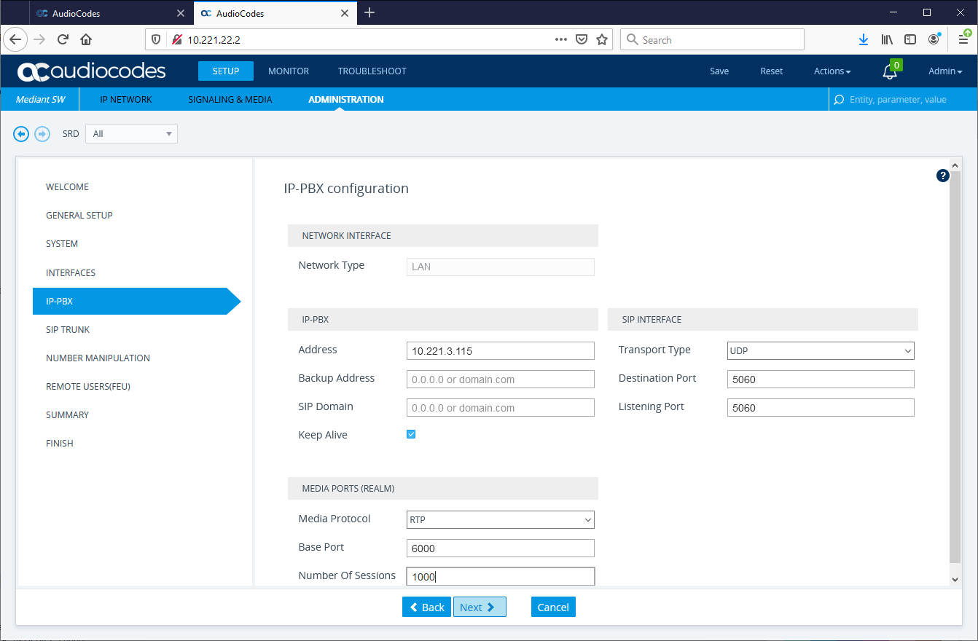The width and height of the screenshot is (978, 641).
Task: Expand the Transport Type dropdown
Action: click(x=821, y=351)
